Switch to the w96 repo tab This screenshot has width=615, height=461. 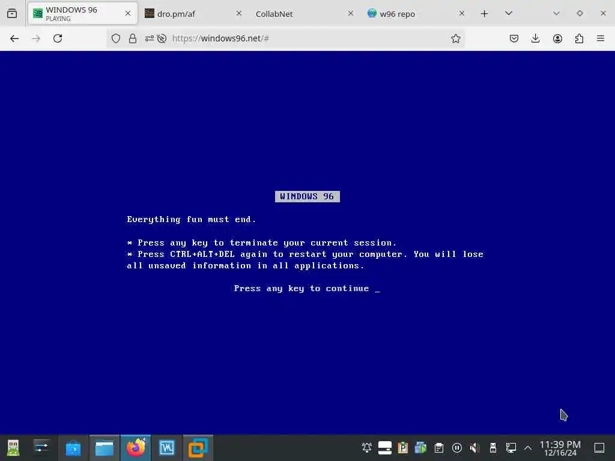[x=416, y=14]
